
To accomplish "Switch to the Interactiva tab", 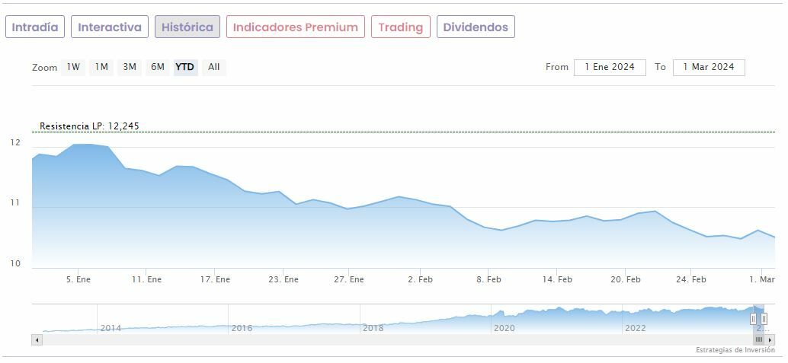I will (x=110, y=27).
